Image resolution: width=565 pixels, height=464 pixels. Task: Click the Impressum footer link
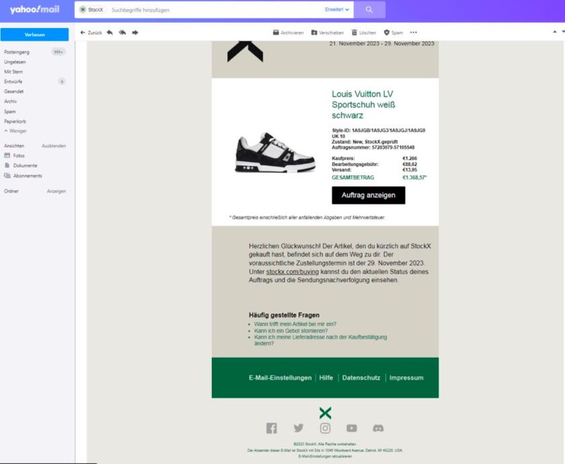point(406,378)
